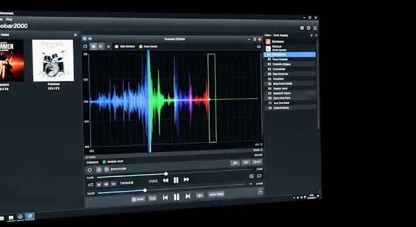Click the gear-shaped icon beside the camera icon
Viewport: 416px width, 227px height.
click(x=90, y=170)
